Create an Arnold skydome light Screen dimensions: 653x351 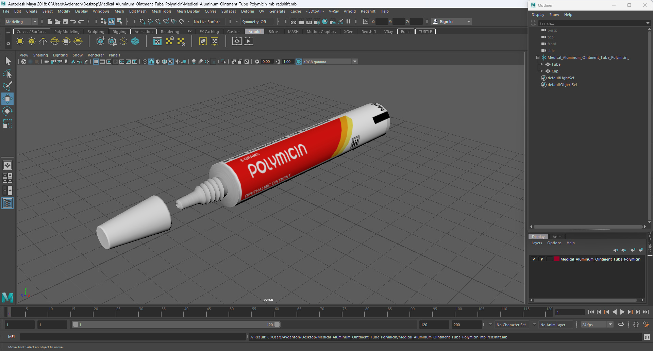[55, 41]
